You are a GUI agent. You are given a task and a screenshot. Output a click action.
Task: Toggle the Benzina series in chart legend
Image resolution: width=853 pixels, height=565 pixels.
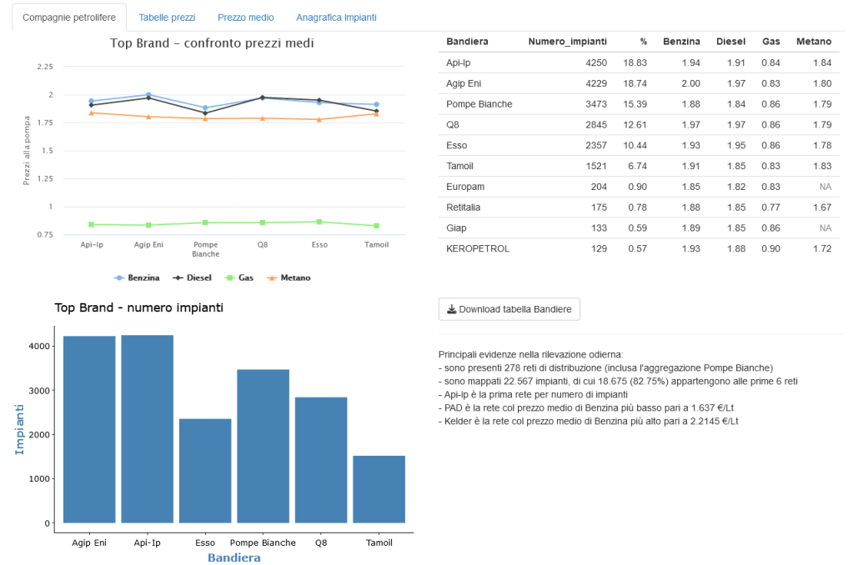(138, 277)
